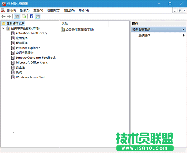Select 经典事件查看器(本地) in the center list
This screenshot has height=153, width=187.
tap(79, 29)
